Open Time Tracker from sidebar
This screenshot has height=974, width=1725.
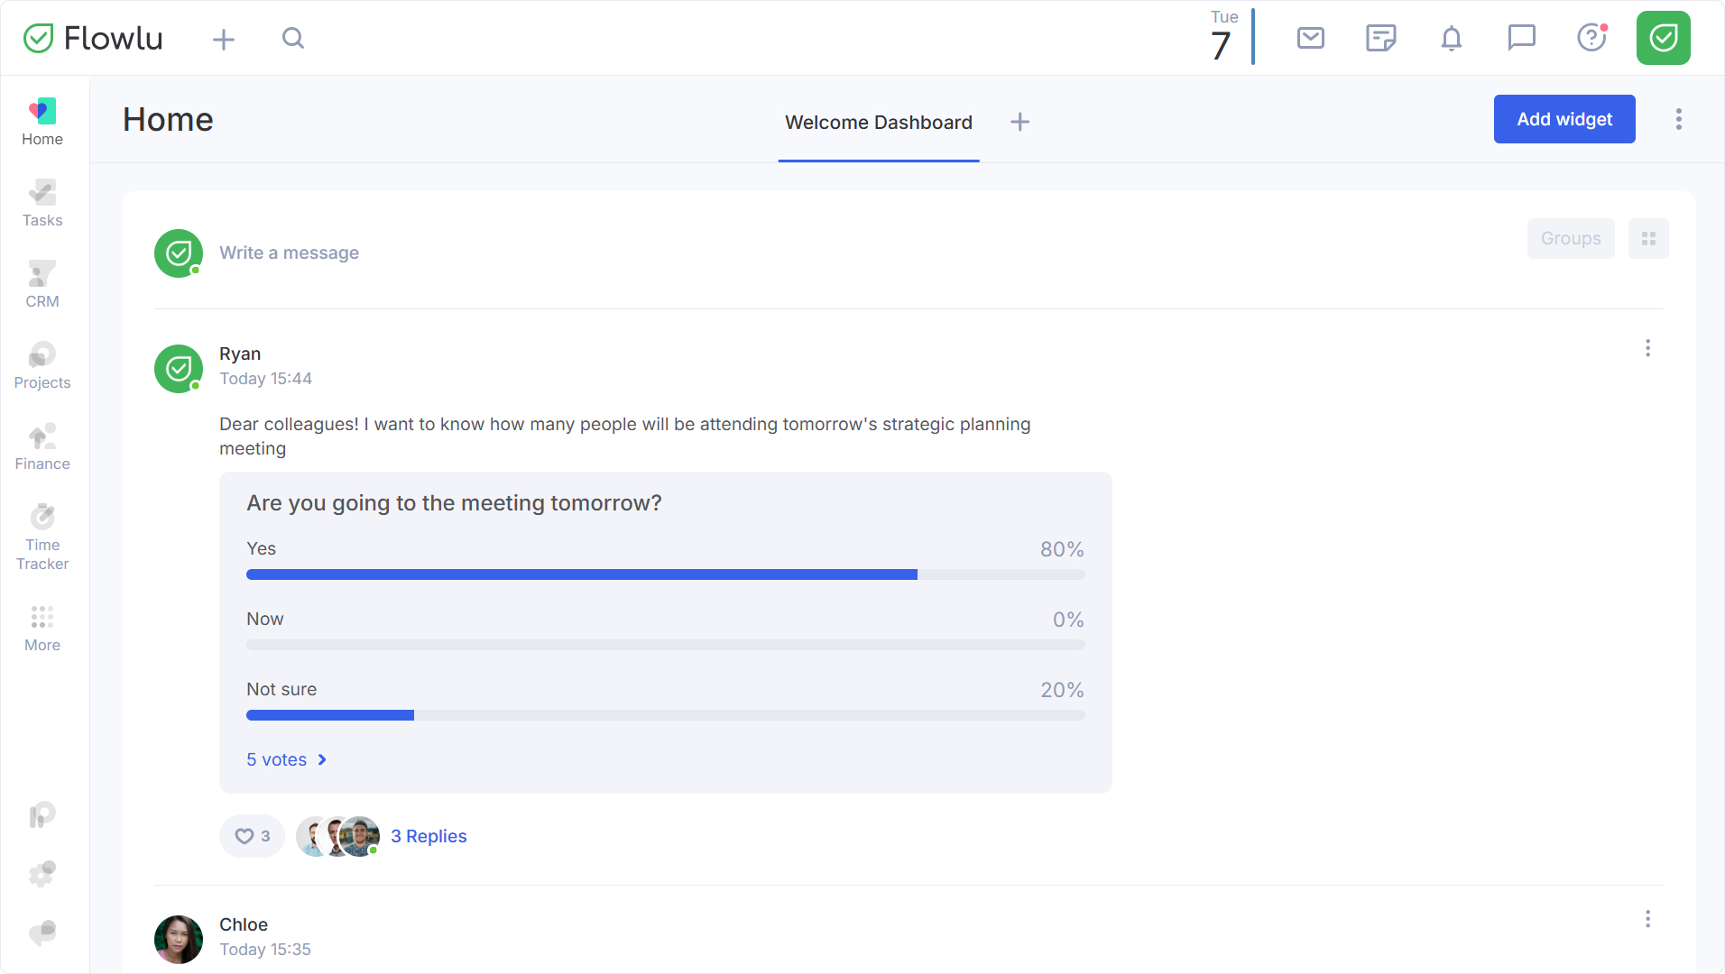click(42, 538)
